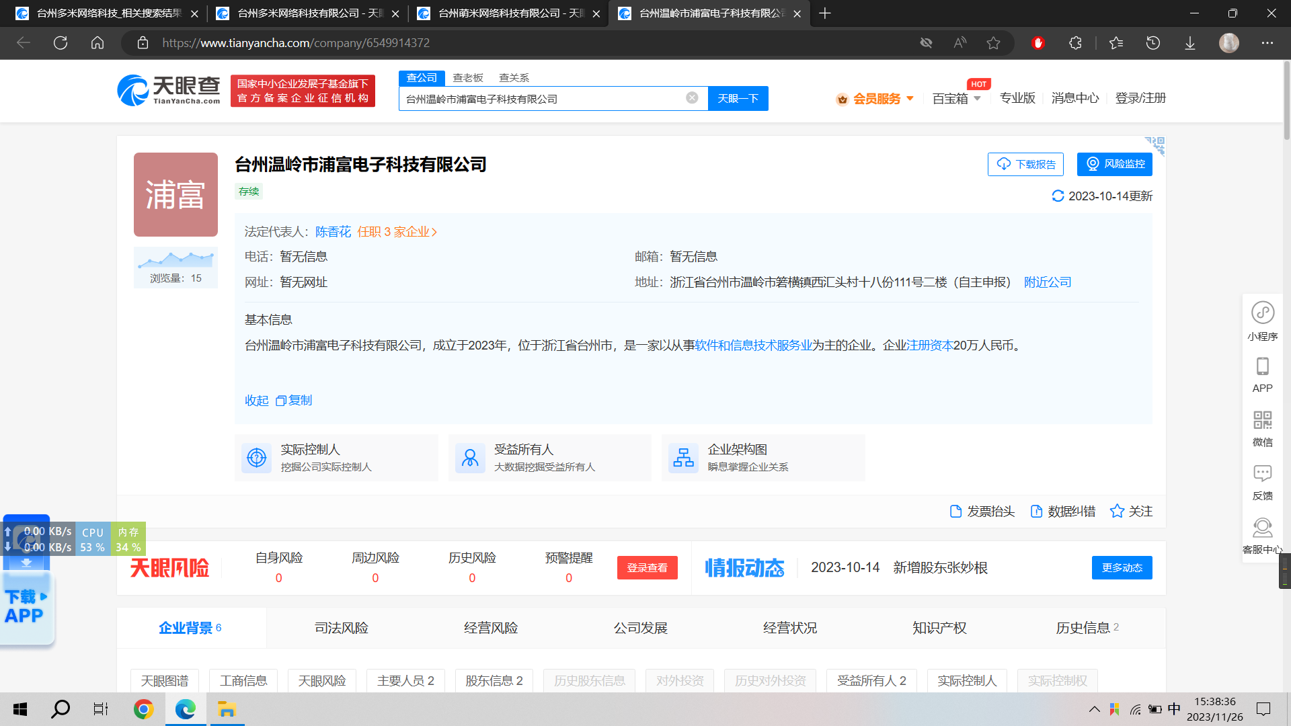This screenshot has width=1291, height=726.
Task: Collapse the basic info with 收起
Action: click(256, 401)
